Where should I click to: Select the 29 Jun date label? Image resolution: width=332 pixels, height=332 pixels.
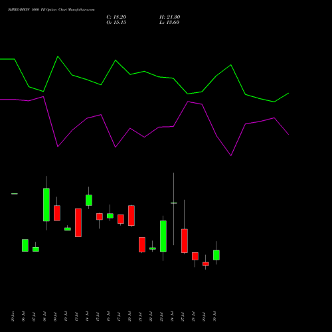pos(13,317)
